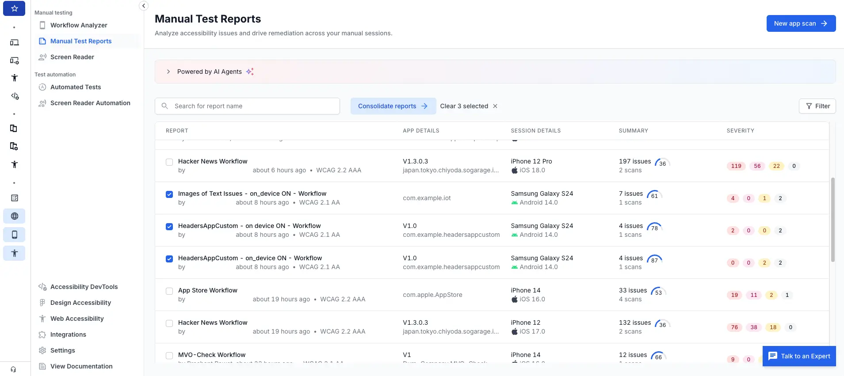This screenshot has width=844, height=376.
Task: Click the View Documentation icon
Action: [x=42, y=366]
